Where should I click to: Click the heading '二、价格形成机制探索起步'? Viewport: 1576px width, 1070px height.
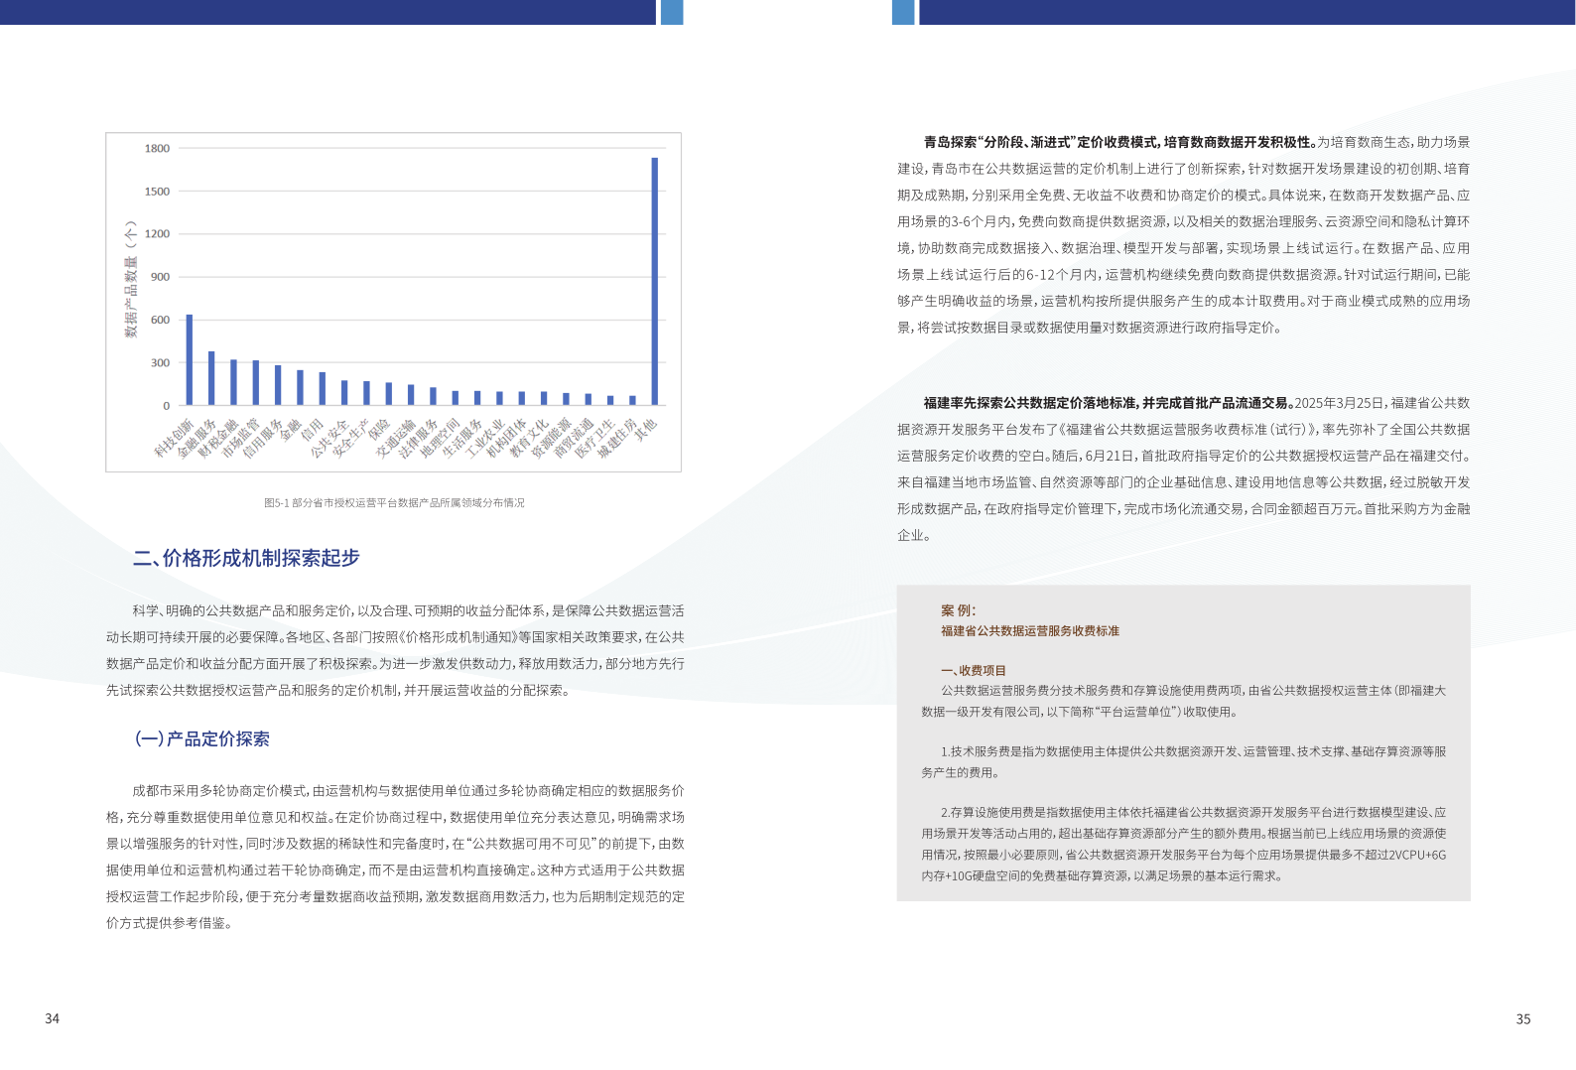pyautogui.click(x=246, y=558)
